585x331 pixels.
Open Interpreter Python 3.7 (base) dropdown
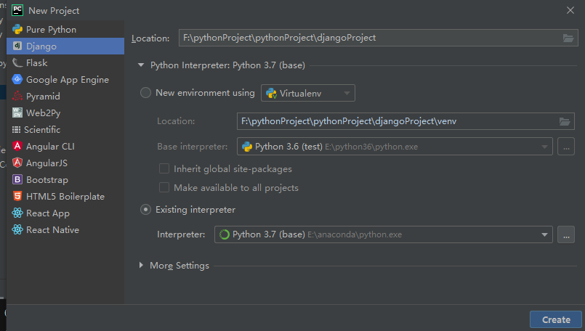pyautogui.click(x=384, y=234)
